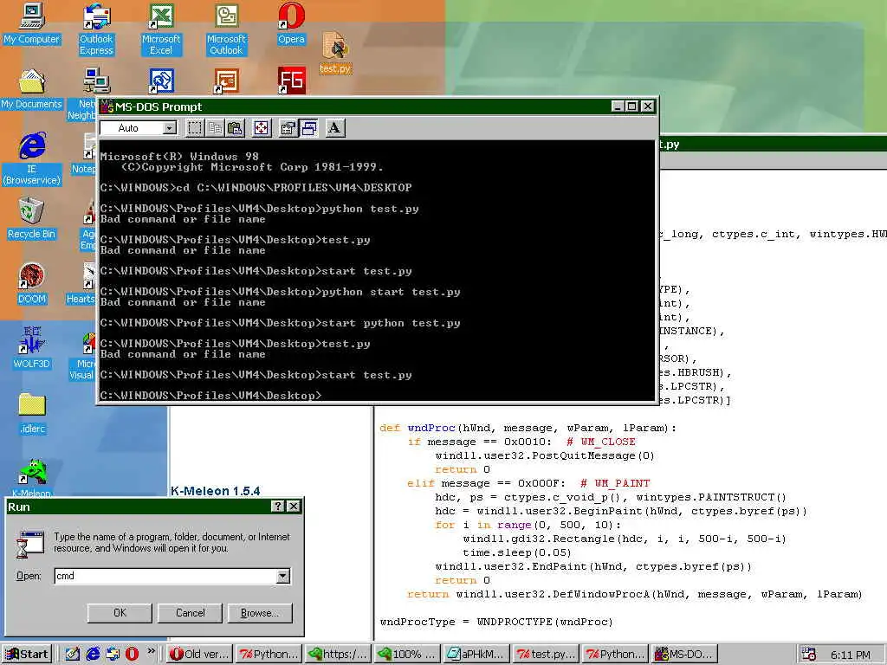Click the MS-DOS Prompt system menu icon
The image size is (887, 665).
[x=107, y=107]
